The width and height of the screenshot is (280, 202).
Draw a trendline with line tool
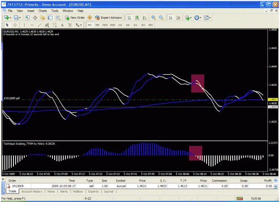39,25
